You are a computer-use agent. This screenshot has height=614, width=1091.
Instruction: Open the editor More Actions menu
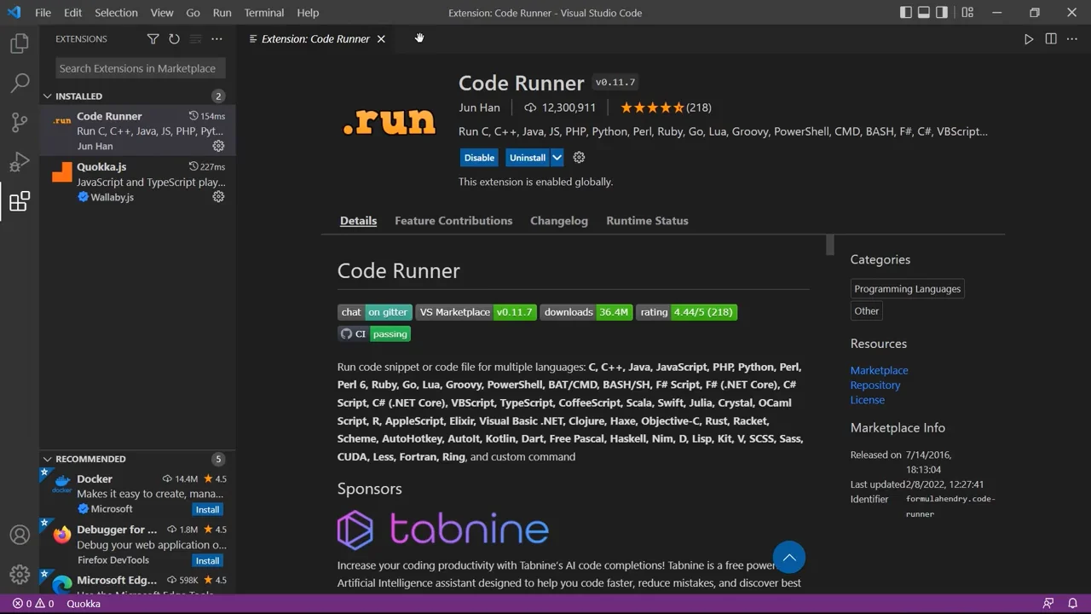[1072, 39]
